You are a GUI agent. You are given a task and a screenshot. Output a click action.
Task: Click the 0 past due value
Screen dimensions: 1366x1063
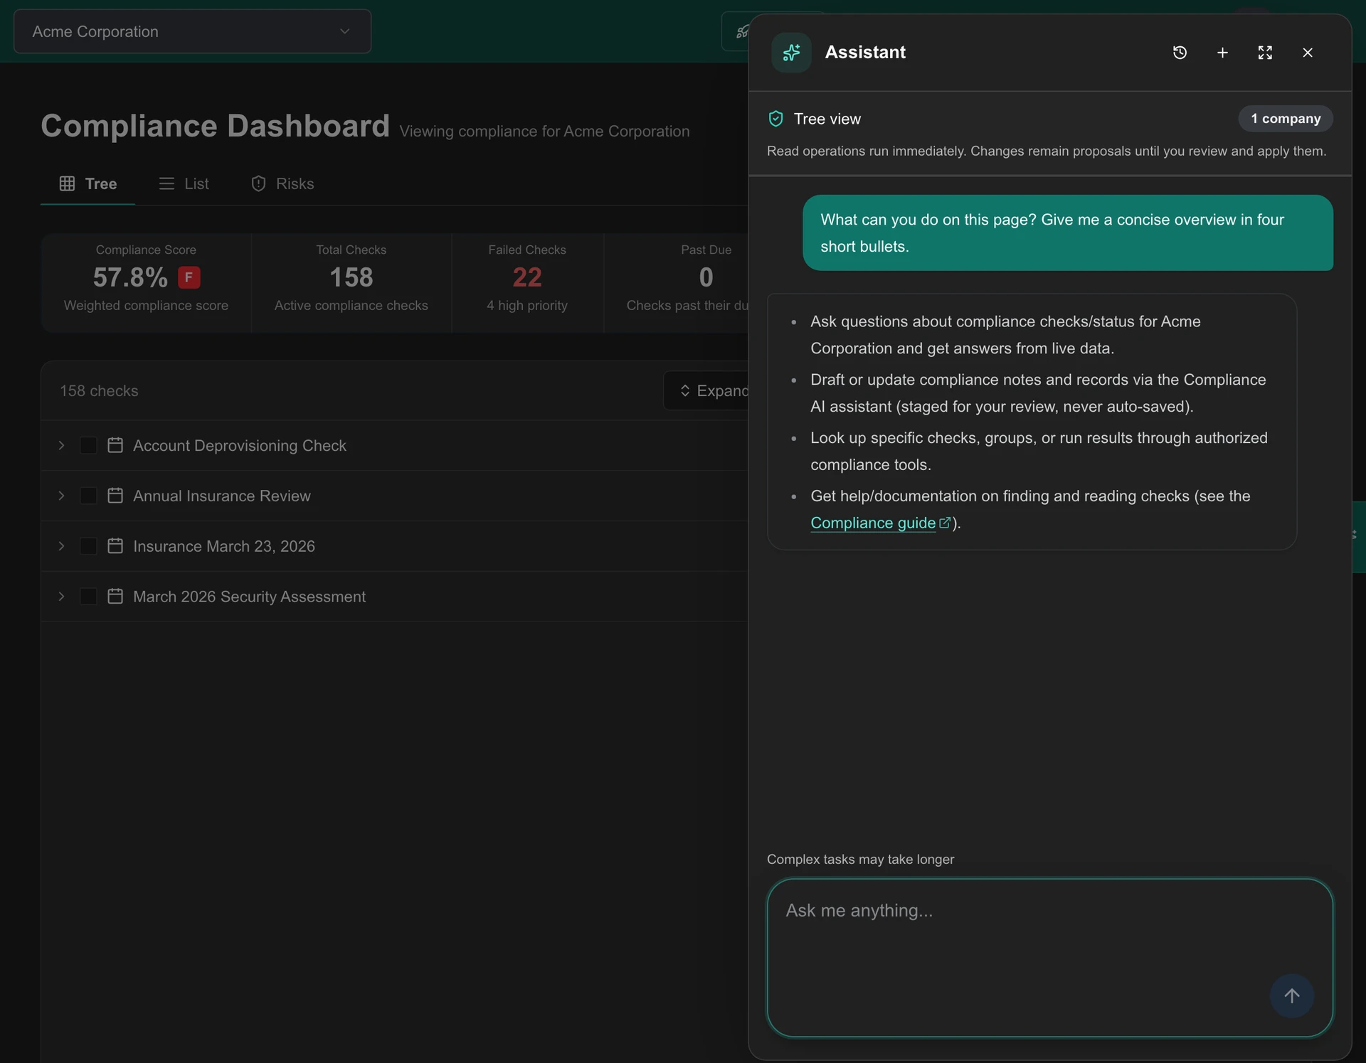tap(706, 277)
